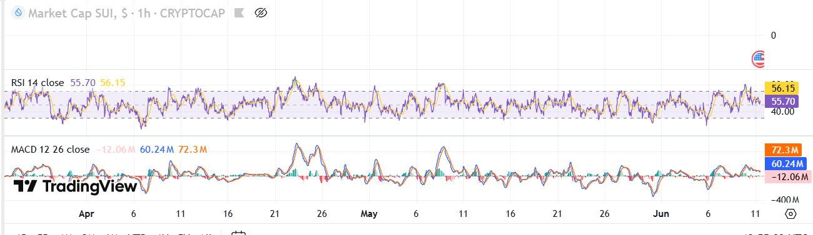Click the TradingView logo

75,186
